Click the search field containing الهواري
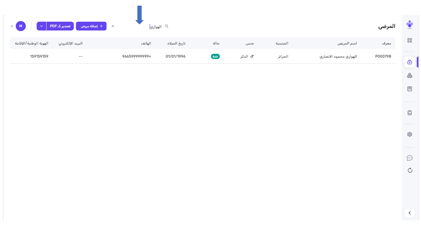The height and width of the screenshot is (231, 421). pyautogui.click(x=143, y=26)
